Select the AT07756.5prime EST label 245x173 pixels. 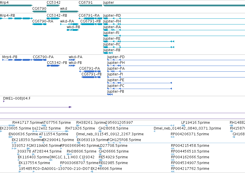pos(56,123)
